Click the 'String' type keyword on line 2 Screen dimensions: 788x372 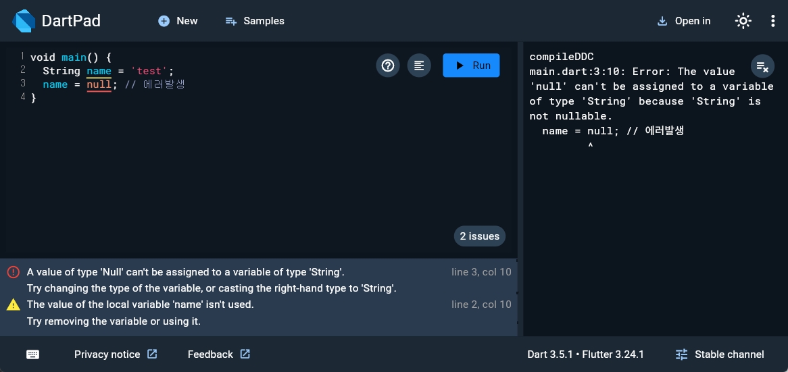click(x=61, y=71)
